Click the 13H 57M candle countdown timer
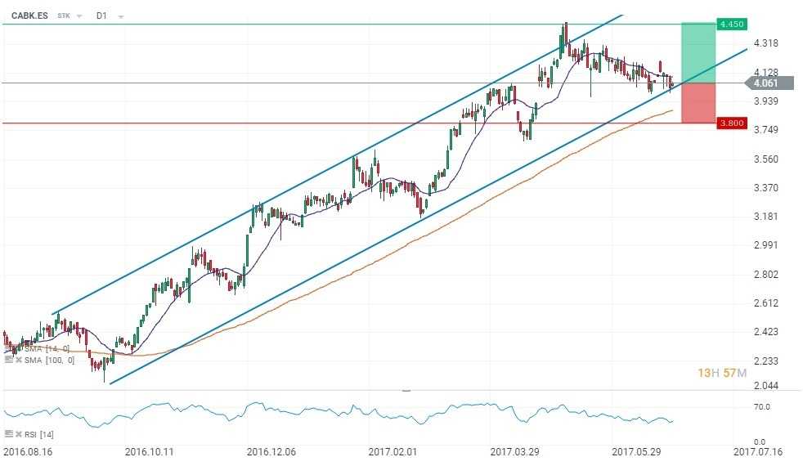803x466 pixels. click(721, 373)
